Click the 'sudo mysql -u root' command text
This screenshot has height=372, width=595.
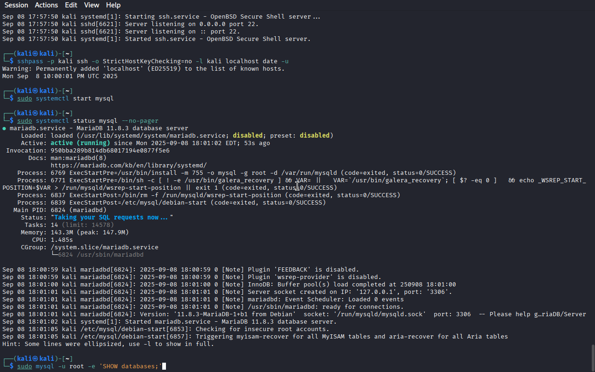tap(51, 366)
